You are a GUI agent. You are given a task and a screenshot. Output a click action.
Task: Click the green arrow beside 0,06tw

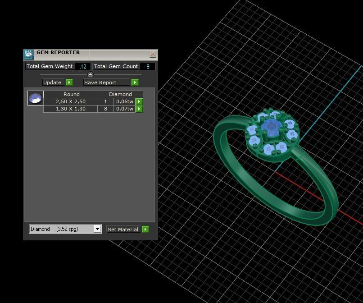point(139,101)
